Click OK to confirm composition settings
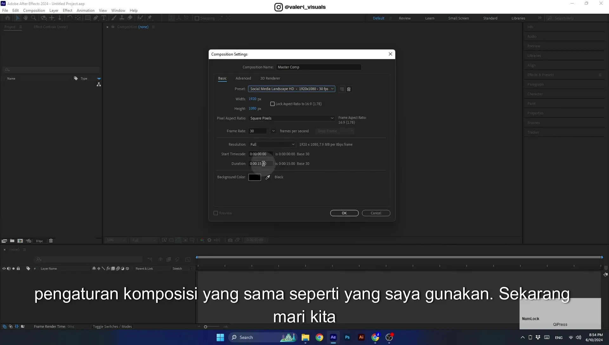 (x=344, y=213)
